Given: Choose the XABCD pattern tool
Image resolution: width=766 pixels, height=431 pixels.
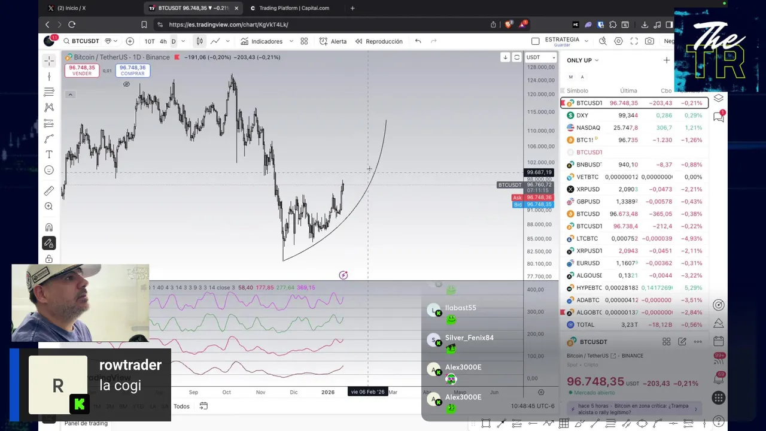Looking at the screenshot, I should [x=49, y=107].
